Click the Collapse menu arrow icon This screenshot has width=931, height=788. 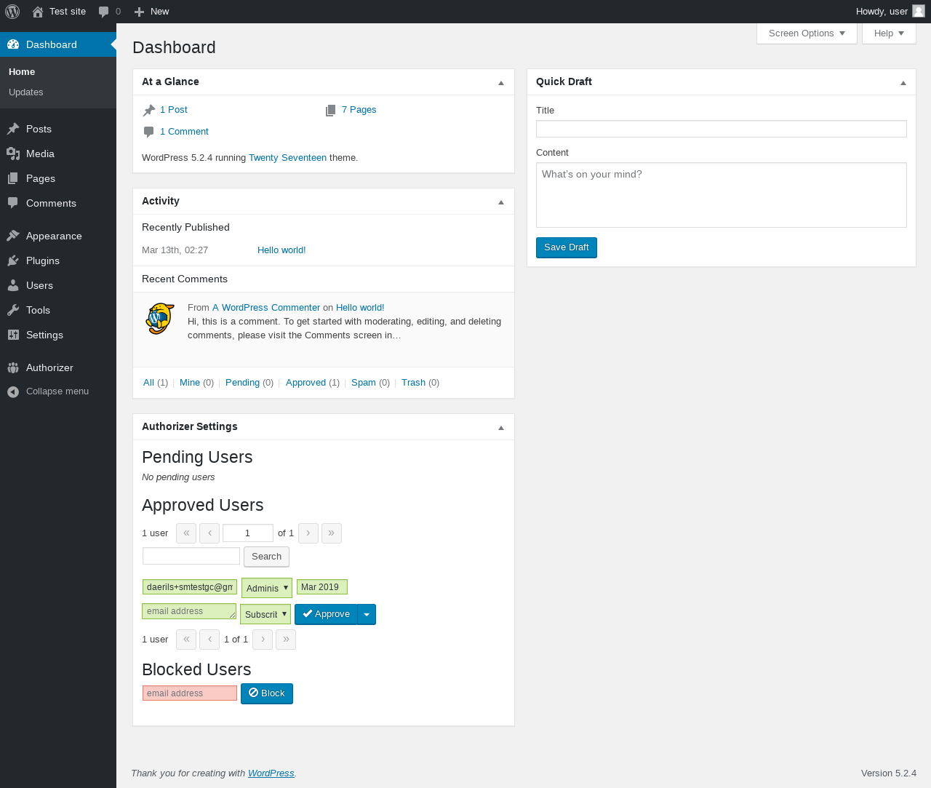(x=13, y=391)
